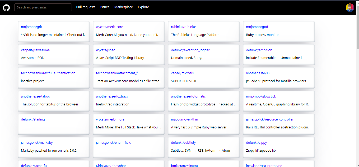359x167 pixels.
Task: Click 'Rails RESTful controller abstraction plugin' text
Action: [x=277, y=127]
